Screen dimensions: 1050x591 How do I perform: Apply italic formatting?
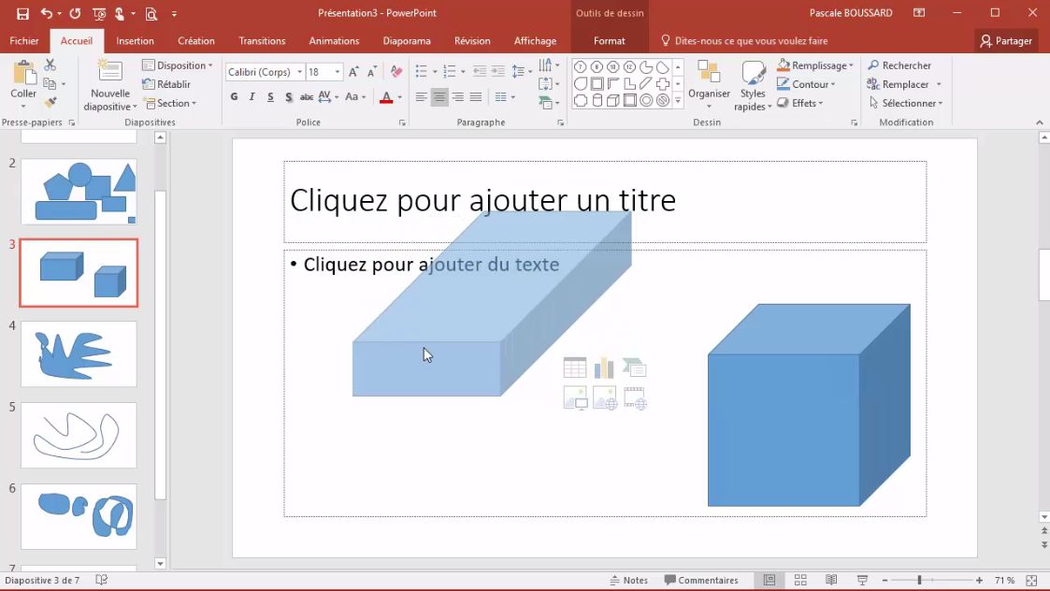252,97
